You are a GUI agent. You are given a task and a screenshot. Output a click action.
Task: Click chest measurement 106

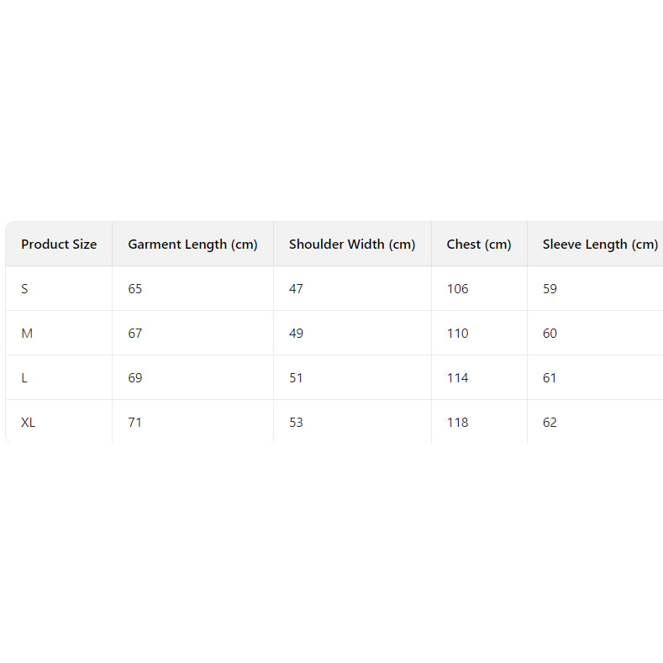(x=458, y=289)
